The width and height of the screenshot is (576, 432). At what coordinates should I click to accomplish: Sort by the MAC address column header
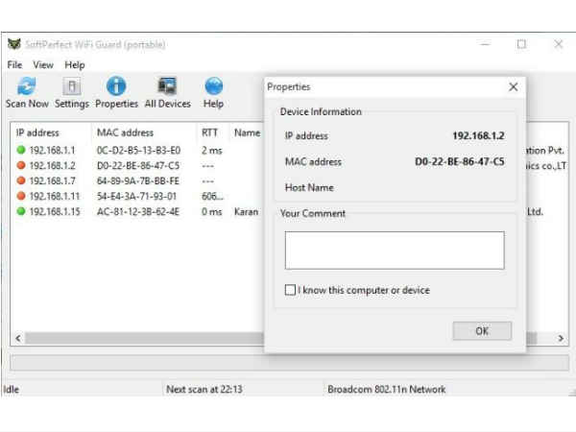pos(125,132)
